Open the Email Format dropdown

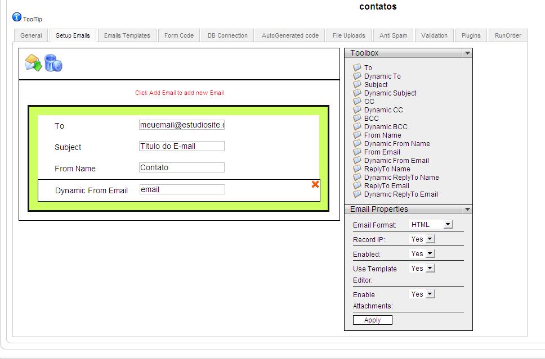(447, 224)
